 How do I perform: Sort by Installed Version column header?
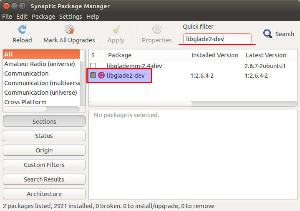(216, 55)
